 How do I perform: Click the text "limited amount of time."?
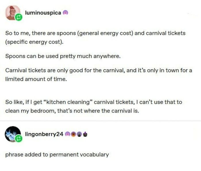(x=36, y=79)
